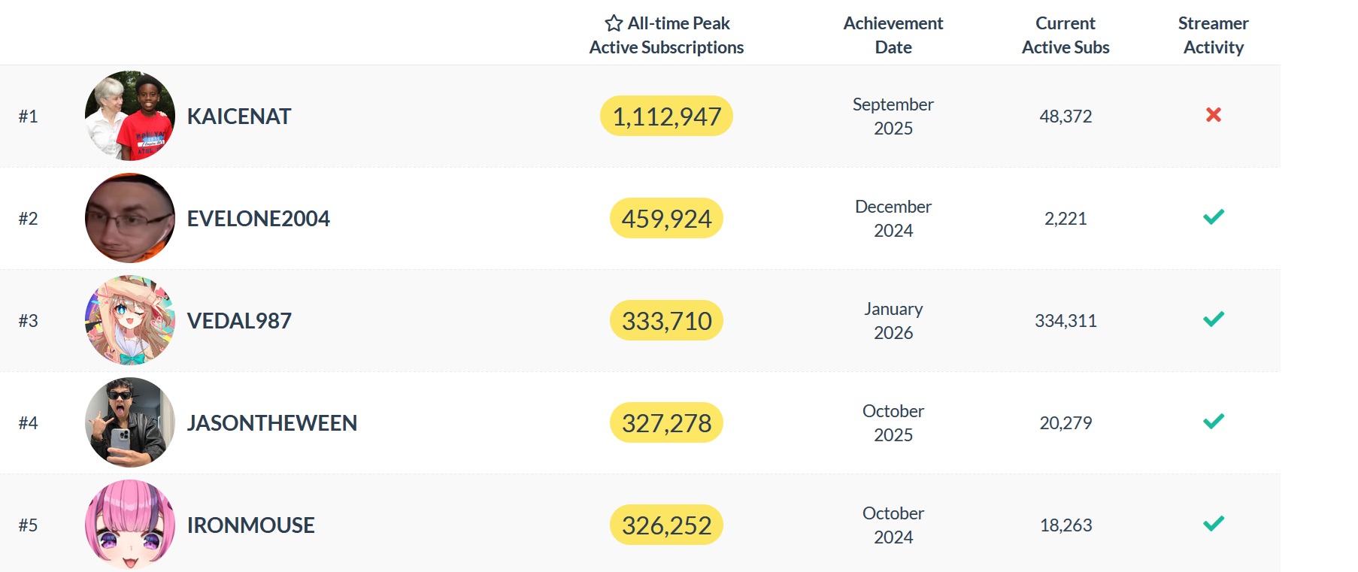
Task: Sort by Current Active Subs column header
Action: [1065, 35]
